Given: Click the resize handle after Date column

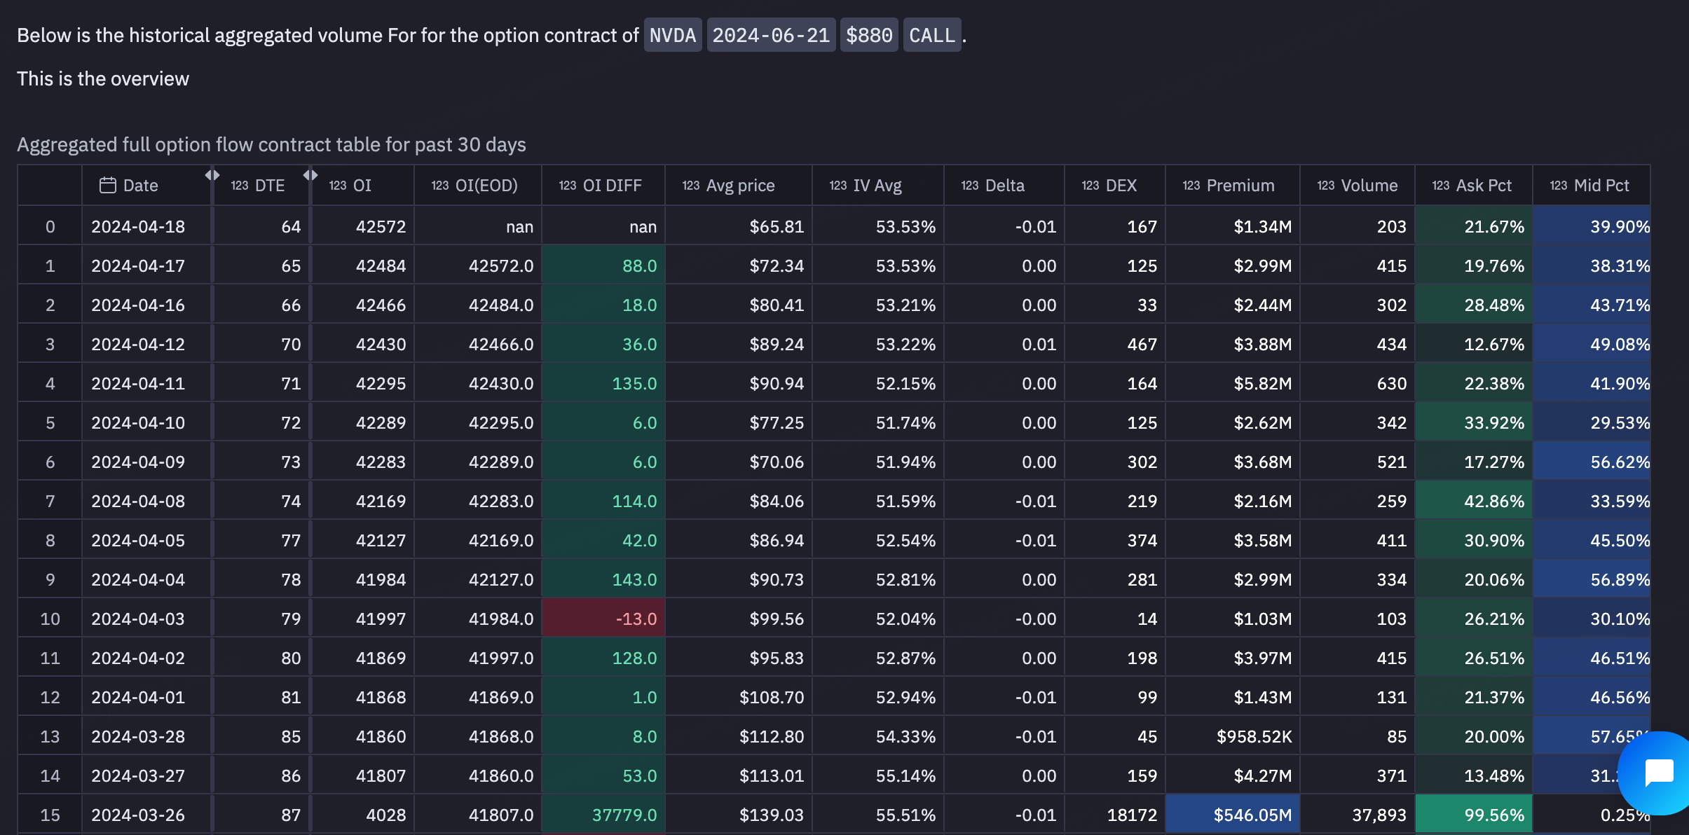Looking at the screenshot, I should tap(212, 175).
